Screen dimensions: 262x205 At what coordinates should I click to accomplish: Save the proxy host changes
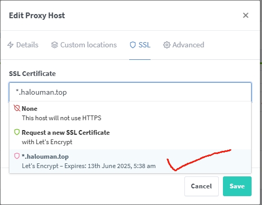pyautogui.click(x=237, y=186)
